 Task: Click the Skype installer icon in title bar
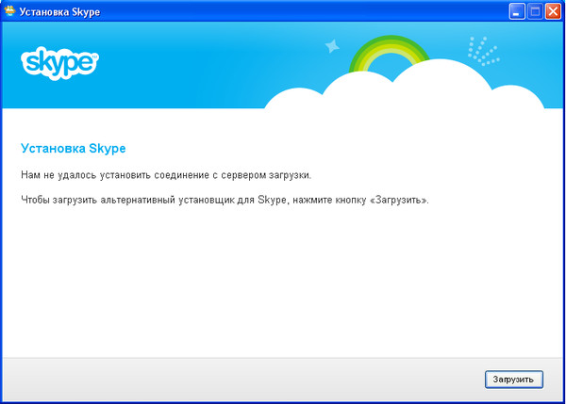(x=9, y=10)
